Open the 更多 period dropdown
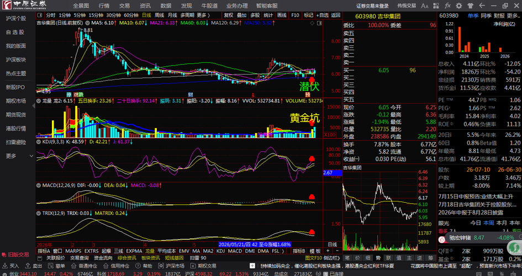 click(203, 15)
